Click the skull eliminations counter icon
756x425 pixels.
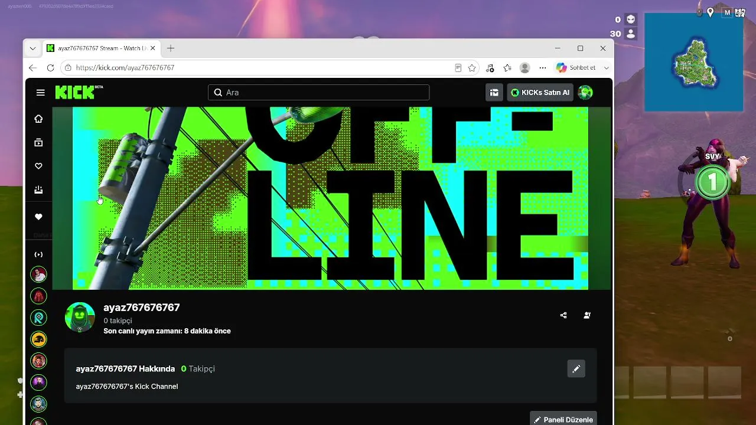tap(631, 19)
